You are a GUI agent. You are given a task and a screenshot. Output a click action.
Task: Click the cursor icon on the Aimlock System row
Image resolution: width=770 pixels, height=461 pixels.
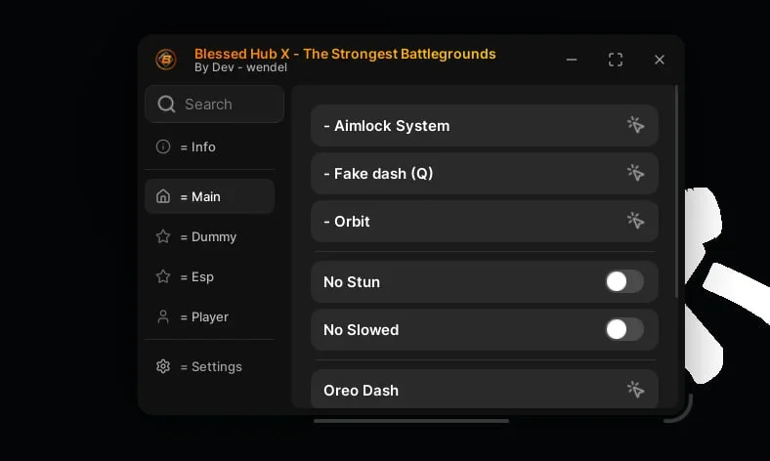tap(635, 125)
